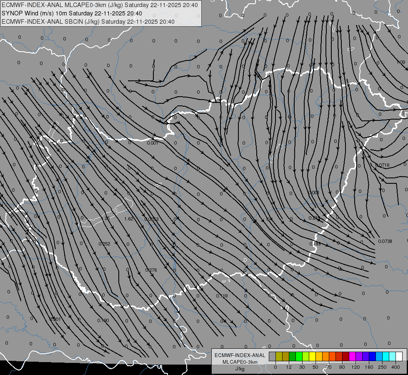Click the legend tick label 50

coord(315,367)
